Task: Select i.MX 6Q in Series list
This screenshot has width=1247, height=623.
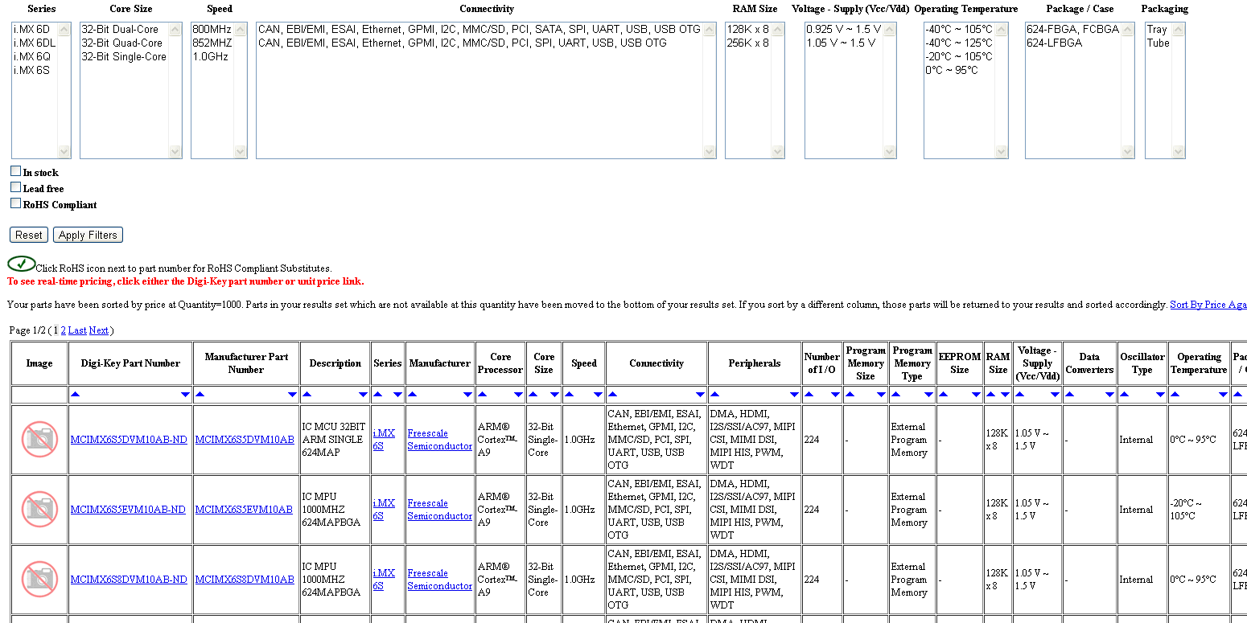Action: click(x=31, y=57)
